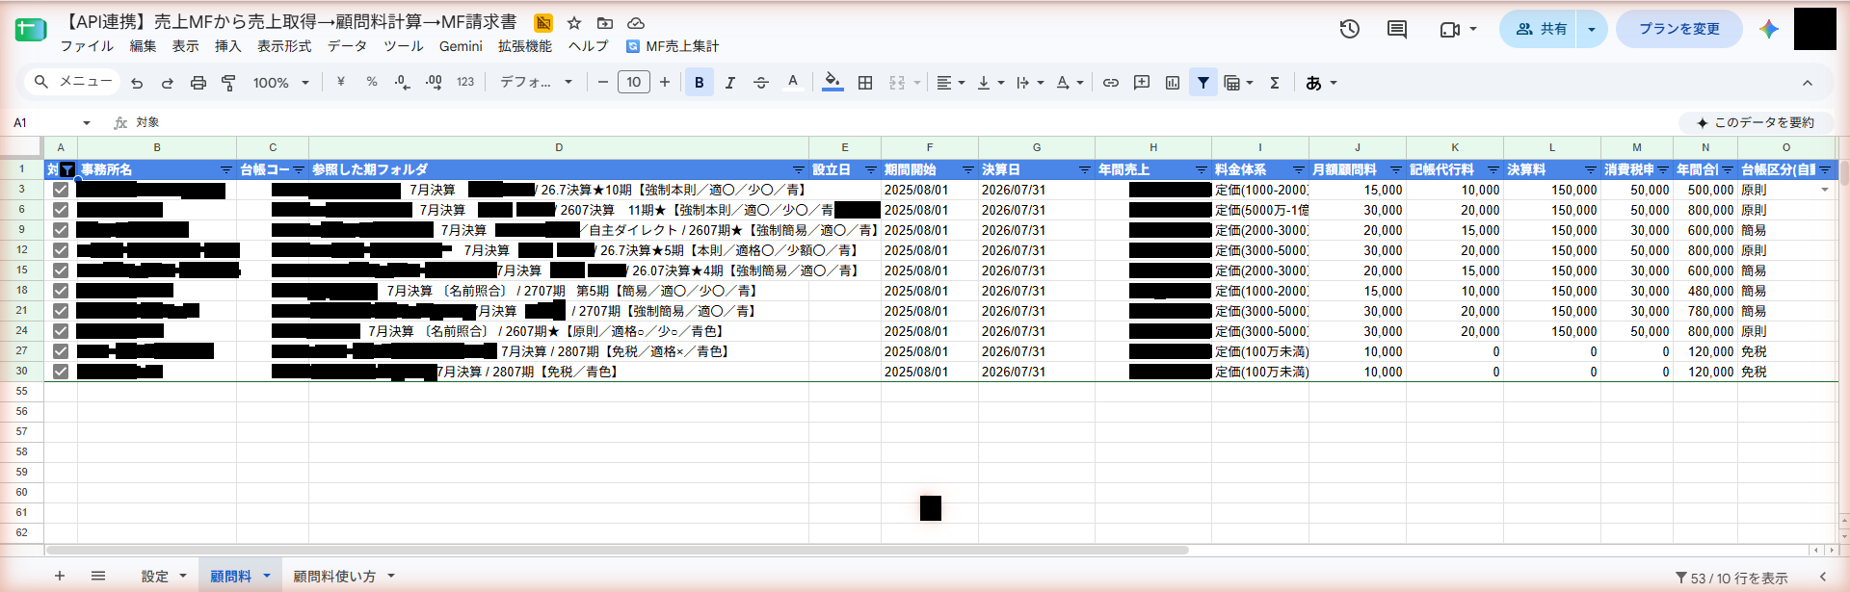This screenshot has width=1850, height=592.
Task: Open filter dropdown for 事務所名 column
Action: (226, 170)
